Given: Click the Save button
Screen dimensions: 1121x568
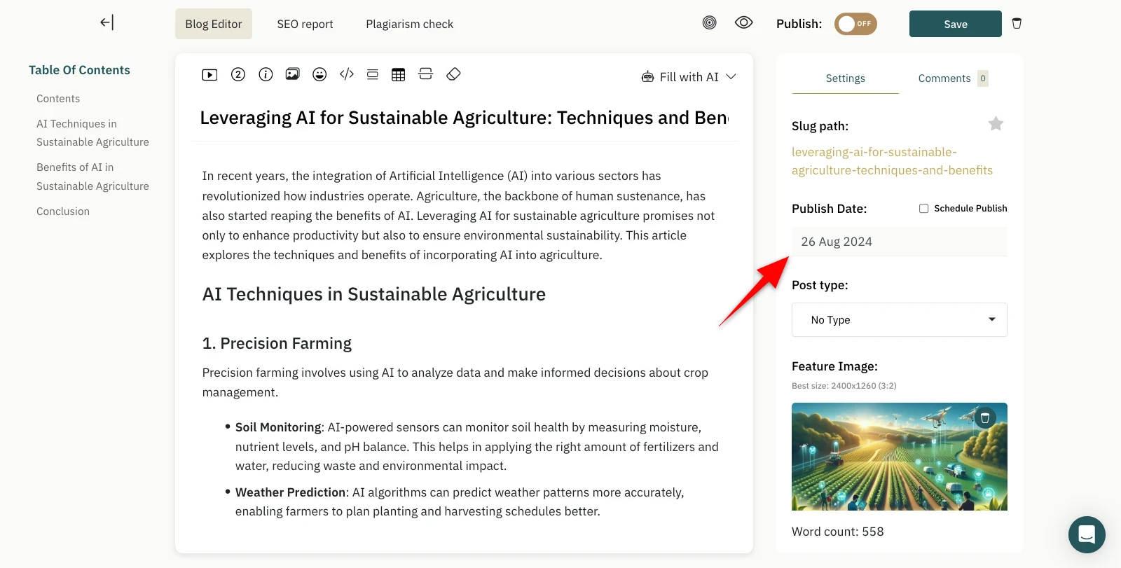Looking at the screenshot, I should [x=956, y=24].
